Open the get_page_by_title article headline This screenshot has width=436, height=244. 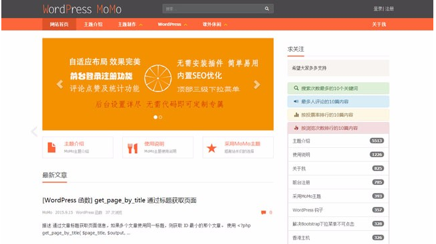pyautogui.click(x=119, y=200)
